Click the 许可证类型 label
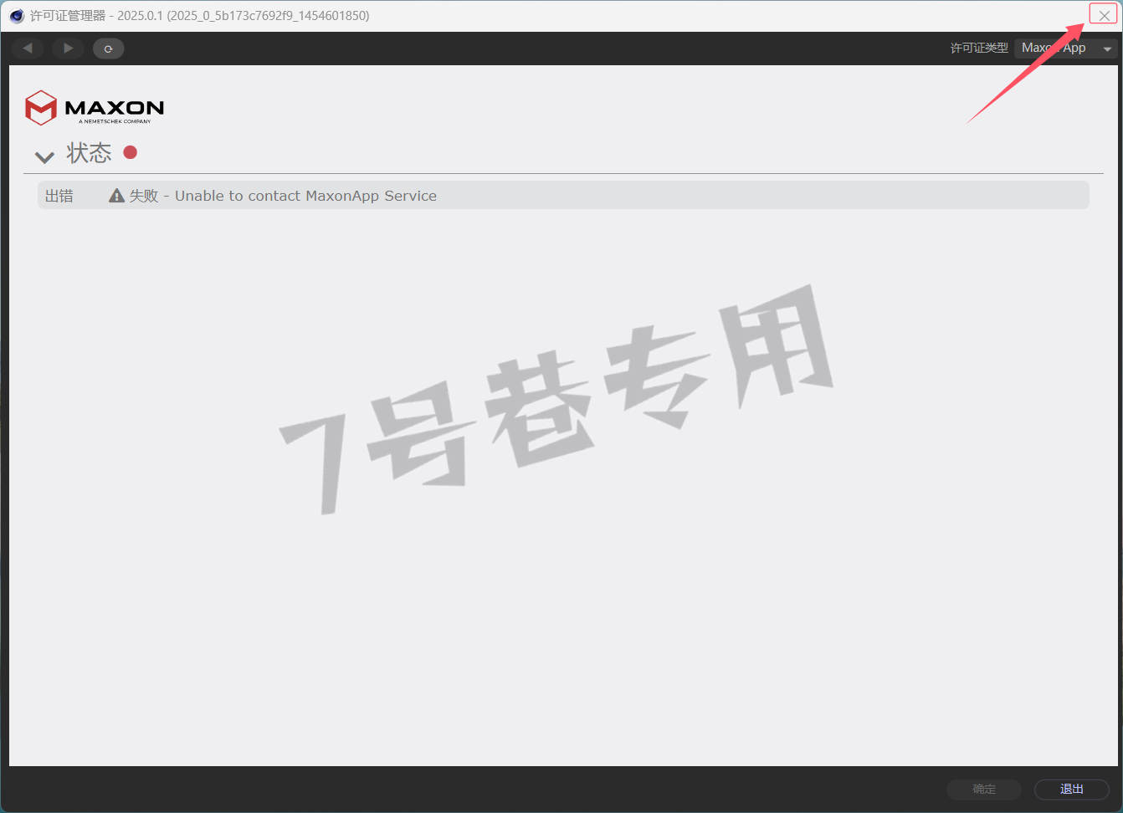1123x813 pixels. (979, 49)
